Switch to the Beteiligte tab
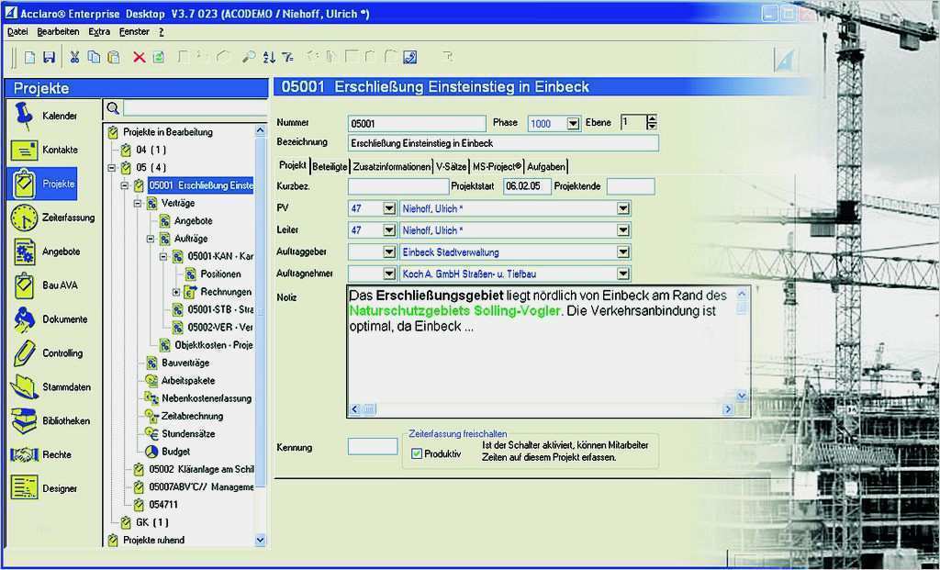 [330, 167]
